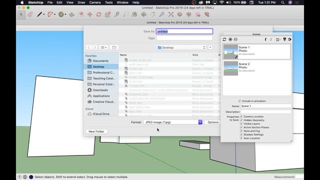Click the Options... button
Screen dimensions: 320x180
point(212,122)
